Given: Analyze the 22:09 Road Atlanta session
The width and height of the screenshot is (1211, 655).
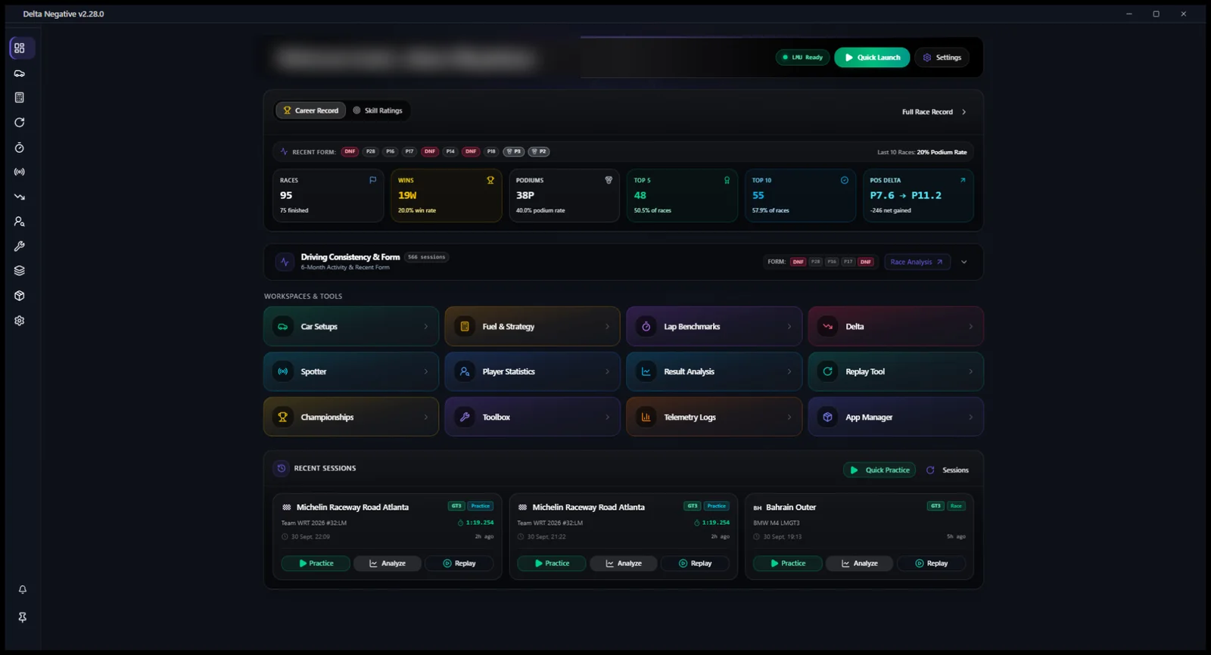Looking at the screenshot, I should pyautogui.click(x=387, y=563).
